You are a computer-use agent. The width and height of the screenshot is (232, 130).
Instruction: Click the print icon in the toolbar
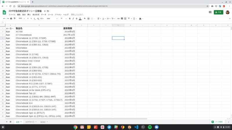(11, 18)
